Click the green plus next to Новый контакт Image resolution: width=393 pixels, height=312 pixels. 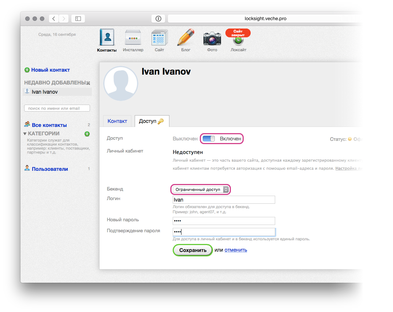pyautogui.click(x=27, y=70)
